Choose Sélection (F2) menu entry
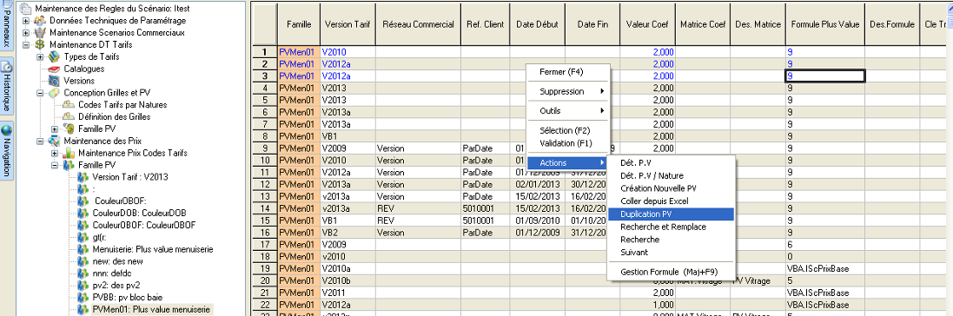The height and width of the screenshot is (316, 953). point(567,130)
